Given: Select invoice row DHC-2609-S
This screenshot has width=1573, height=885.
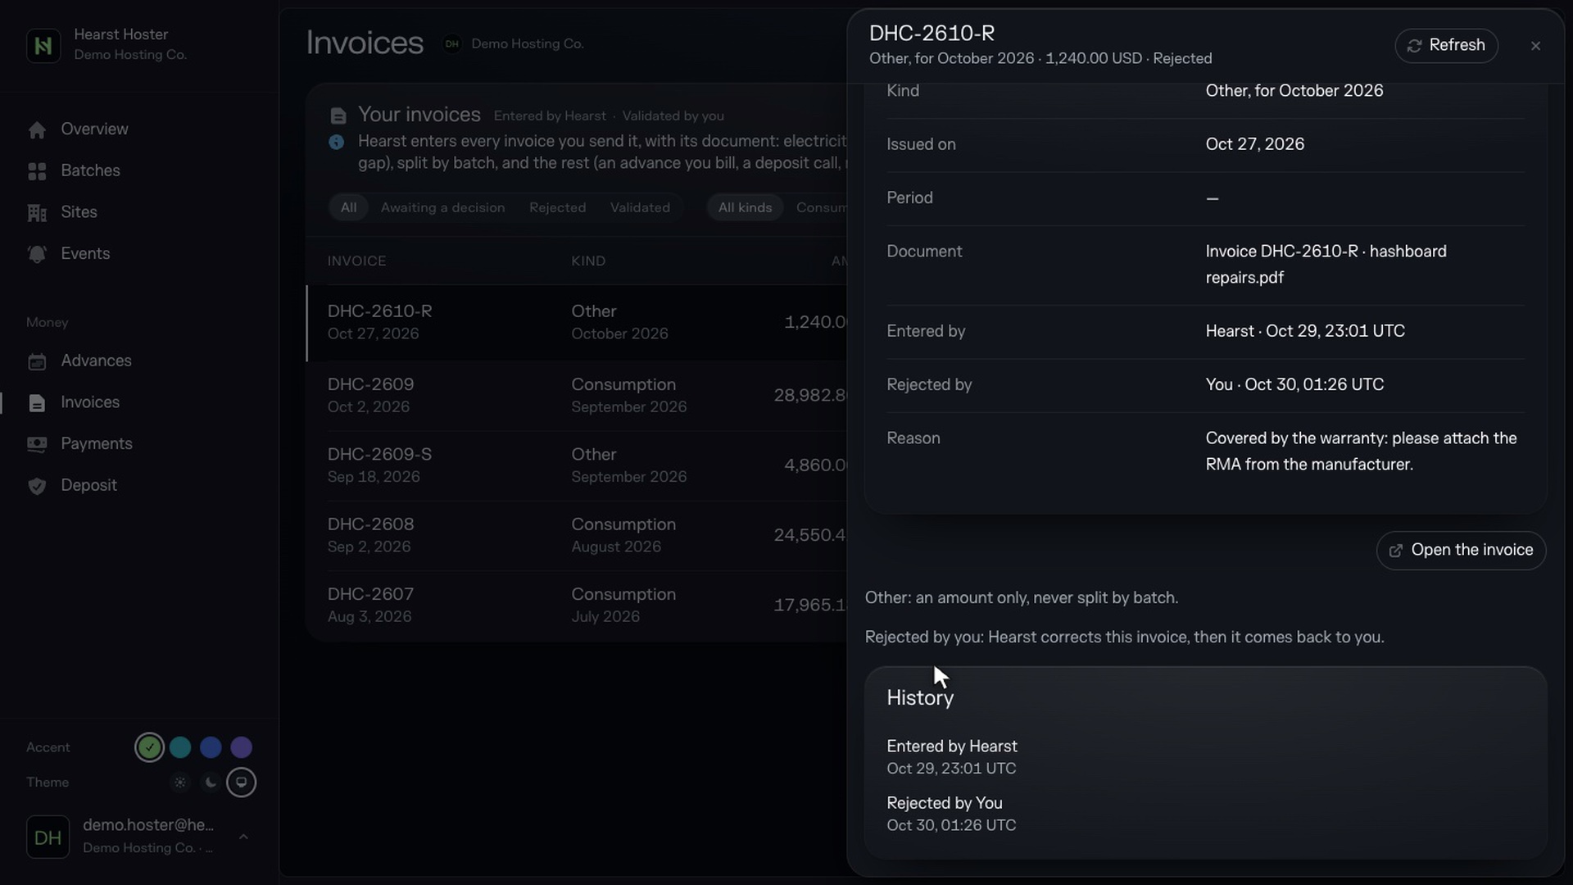Looking at the screenshot, I should pos(577,465).
